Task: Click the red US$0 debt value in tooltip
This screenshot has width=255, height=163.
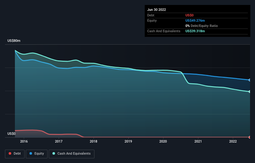Action: click(189, 15)
